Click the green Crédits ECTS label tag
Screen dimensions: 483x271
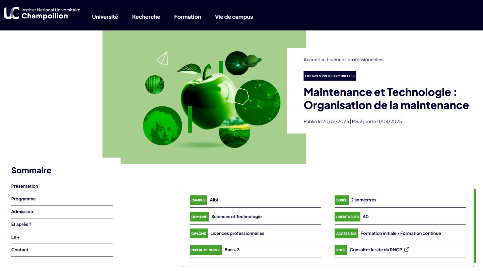pyautogui.click(x=347, y=217)
